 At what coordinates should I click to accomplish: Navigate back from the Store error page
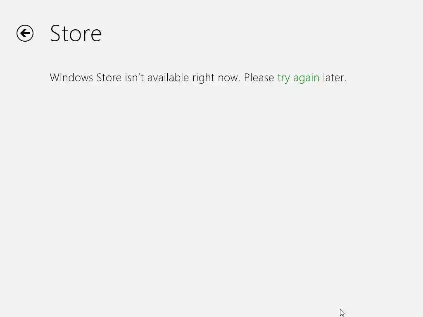click(x=25, y=33)
